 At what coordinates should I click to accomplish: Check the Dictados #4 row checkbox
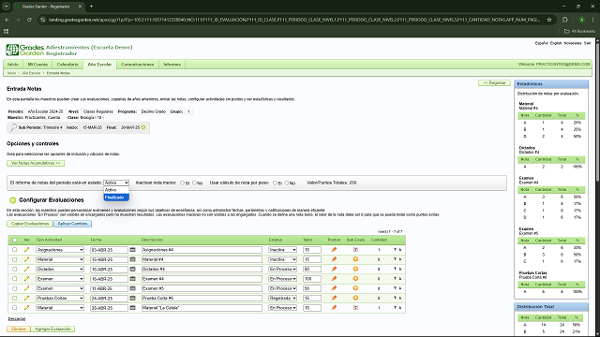15,269
